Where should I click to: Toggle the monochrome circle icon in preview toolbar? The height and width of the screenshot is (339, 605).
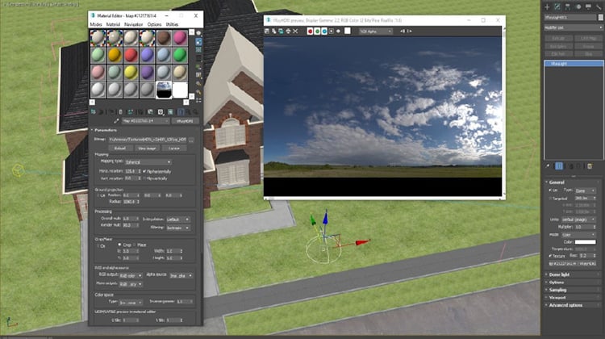click(x=338, y=31)
